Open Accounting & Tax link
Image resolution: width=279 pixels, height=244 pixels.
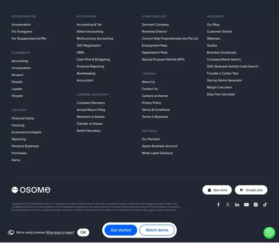click(89, 25)
